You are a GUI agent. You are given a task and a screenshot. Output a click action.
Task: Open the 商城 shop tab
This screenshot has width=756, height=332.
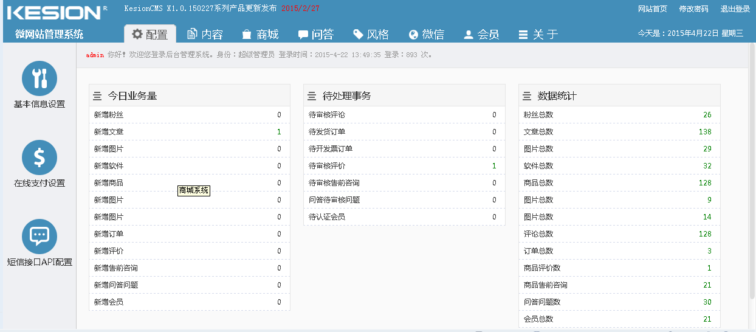[x=260, y=35]
